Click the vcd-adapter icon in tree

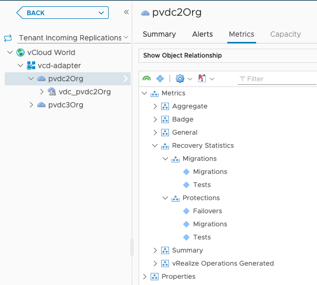31,65
